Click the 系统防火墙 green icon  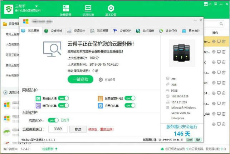click(x=38, y=98)
